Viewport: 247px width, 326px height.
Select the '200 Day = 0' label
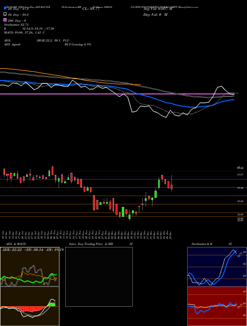(17, 21)
